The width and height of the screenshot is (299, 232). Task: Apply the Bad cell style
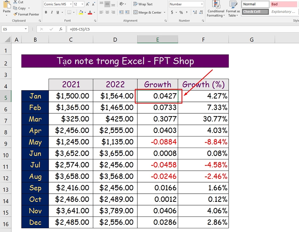tap(284, 4)
